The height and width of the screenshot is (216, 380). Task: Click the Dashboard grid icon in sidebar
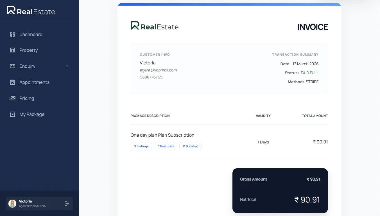12,34
